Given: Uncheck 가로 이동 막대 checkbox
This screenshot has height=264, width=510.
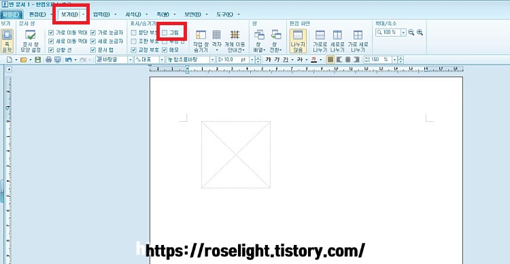Looking at the screenshot, I should pyautogui.click(x=51, y=33).
